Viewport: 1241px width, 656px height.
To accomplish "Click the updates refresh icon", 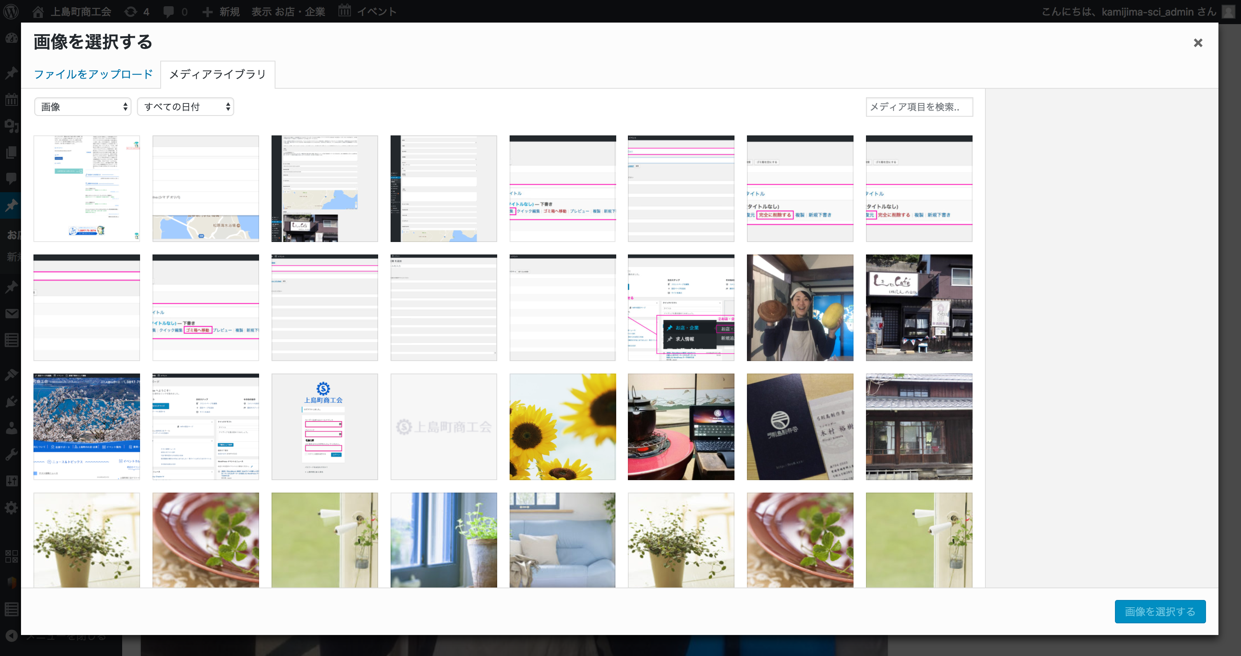I will [x=131, y=12].
